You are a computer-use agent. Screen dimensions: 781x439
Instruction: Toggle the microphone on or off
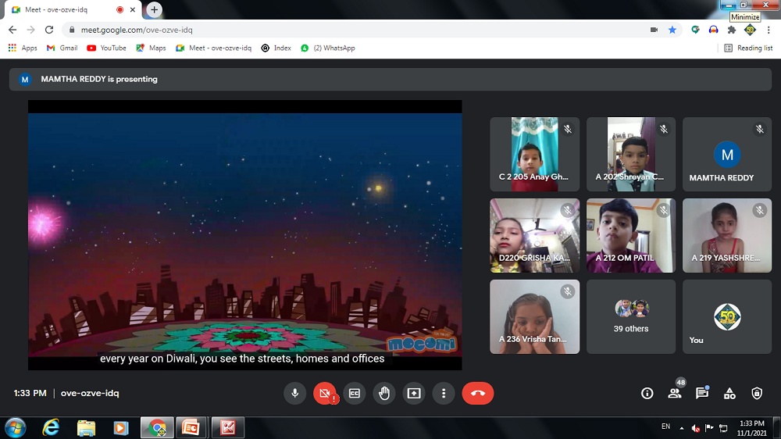pyautogui.click(x=294, y=394)
